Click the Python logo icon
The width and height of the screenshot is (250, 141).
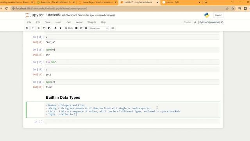coord(207,15)
